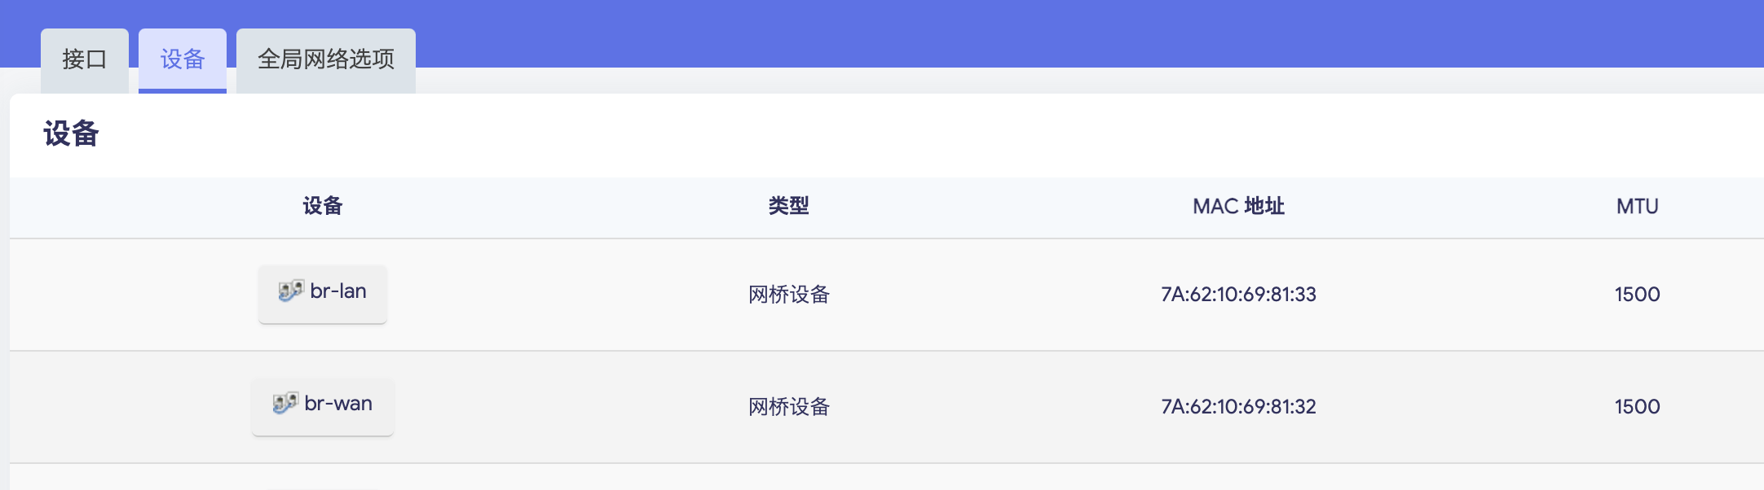1764x490 pixels.
Task: Switch to the 接口 tab
Action: [85, 59]
